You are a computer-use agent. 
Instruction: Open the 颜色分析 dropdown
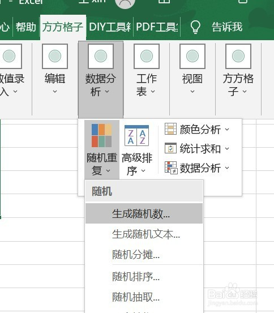197,129
